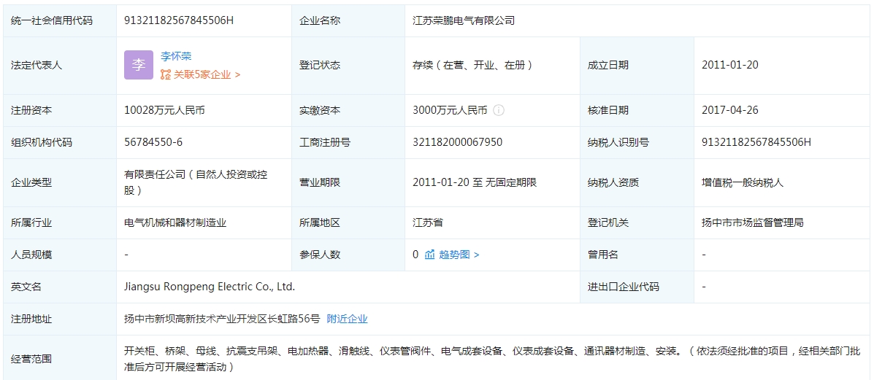
Task: Click the registered address 扬中市新坝高新技术产业开发区长虹路56号
Action: coord(222,319)
